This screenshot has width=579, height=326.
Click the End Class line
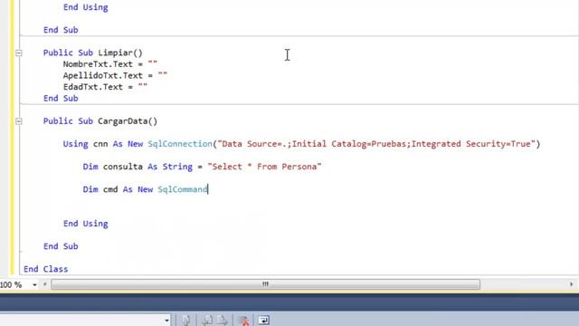[x=46, y=269]
